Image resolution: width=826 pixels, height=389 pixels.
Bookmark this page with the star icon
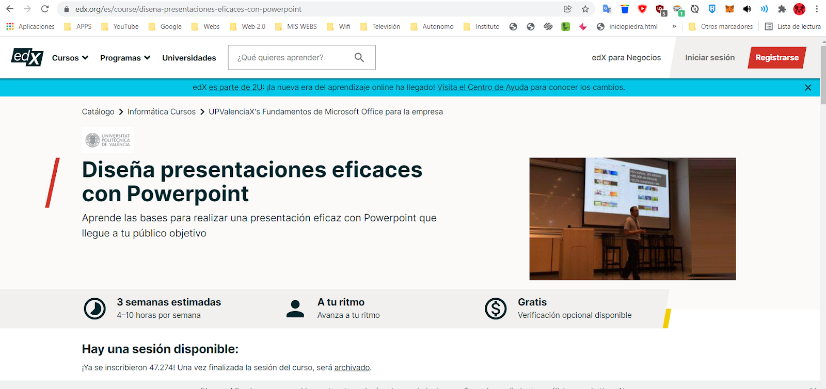coord(585,9)
